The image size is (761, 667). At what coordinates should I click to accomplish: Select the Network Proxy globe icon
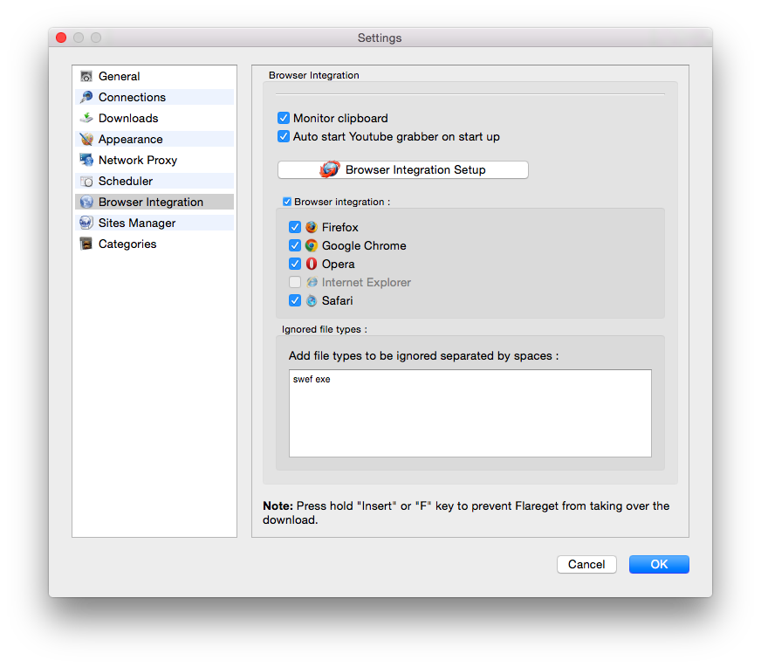click(86, 160)
